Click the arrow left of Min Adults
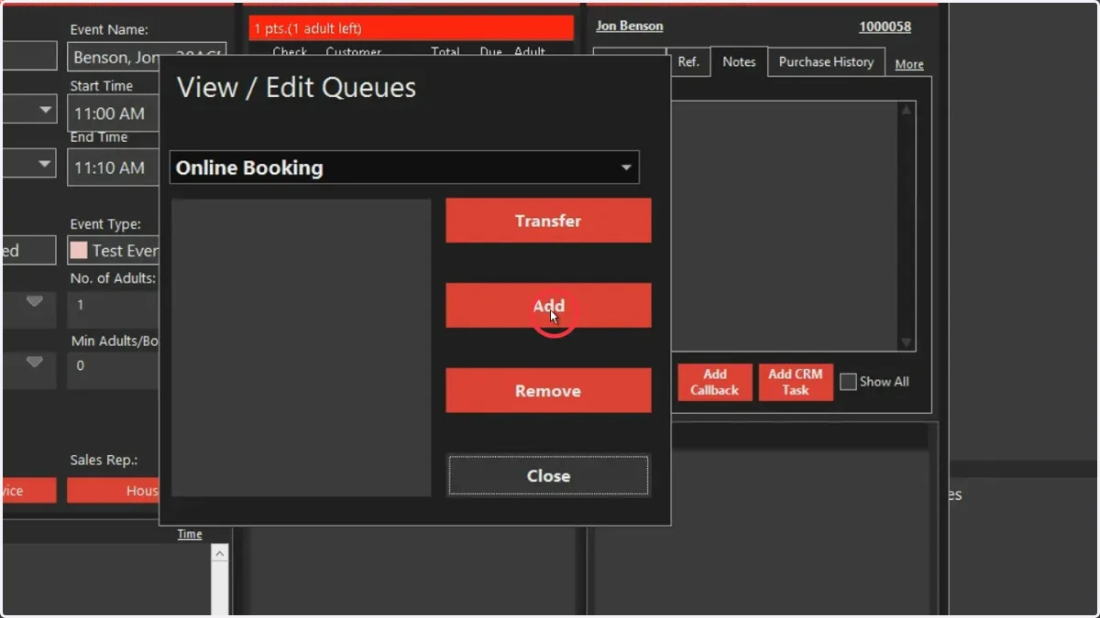 35,362
